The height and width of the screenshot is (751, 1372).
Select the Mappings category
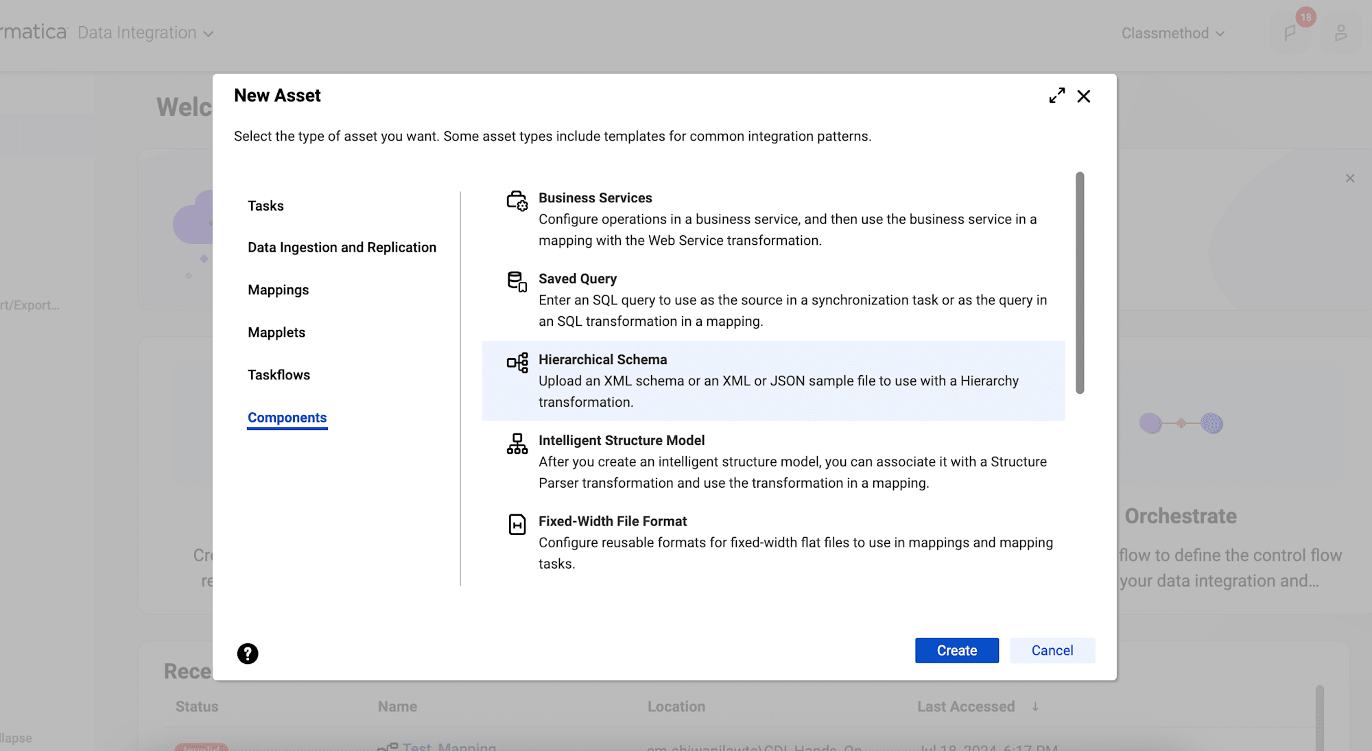coord(279,290)
